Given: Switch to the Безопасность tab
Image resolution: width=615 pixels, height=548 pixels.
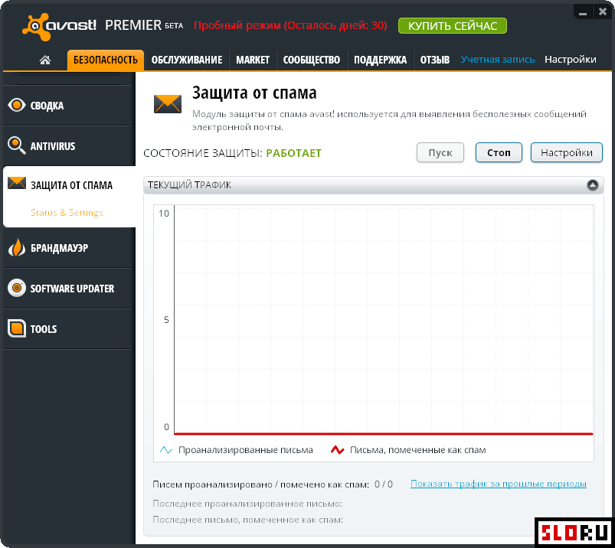Looking at the screenshot, I should (106, 60).
